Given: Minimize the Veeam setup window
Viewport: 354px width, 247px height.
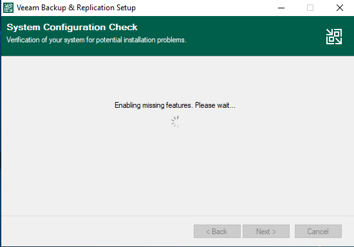Looking at the screenshot, I should coord(281,8).
